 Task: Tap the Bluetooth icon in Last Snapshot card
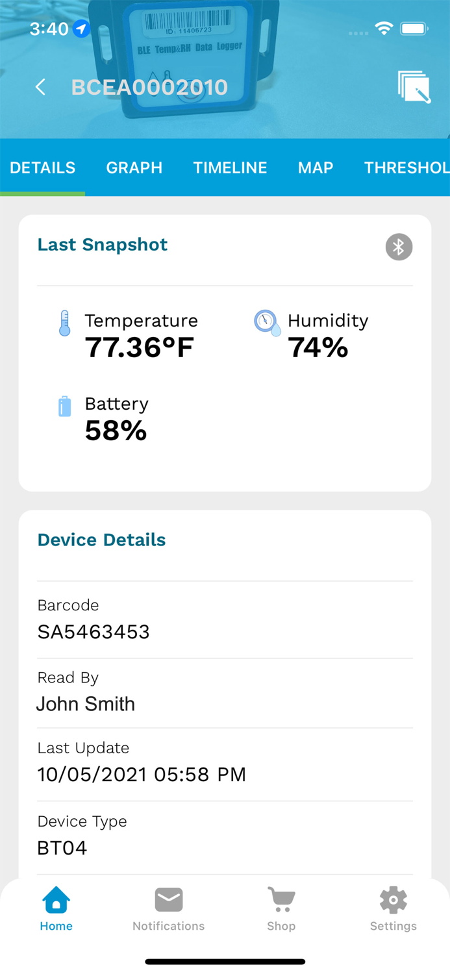pos(399,247)
